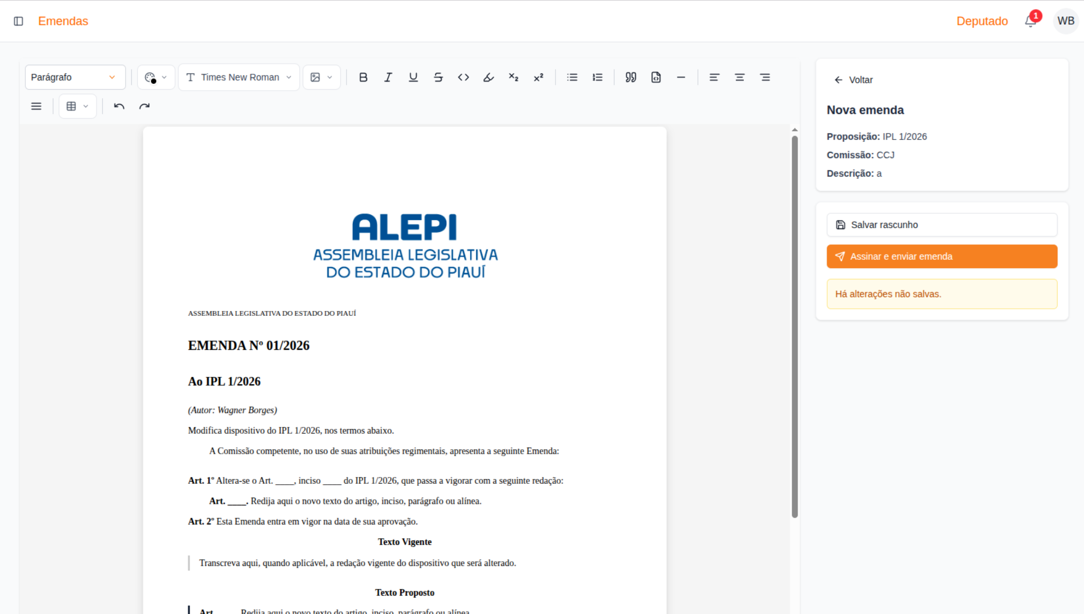
Task: Apply bold formatting
Action: (363, 77)
